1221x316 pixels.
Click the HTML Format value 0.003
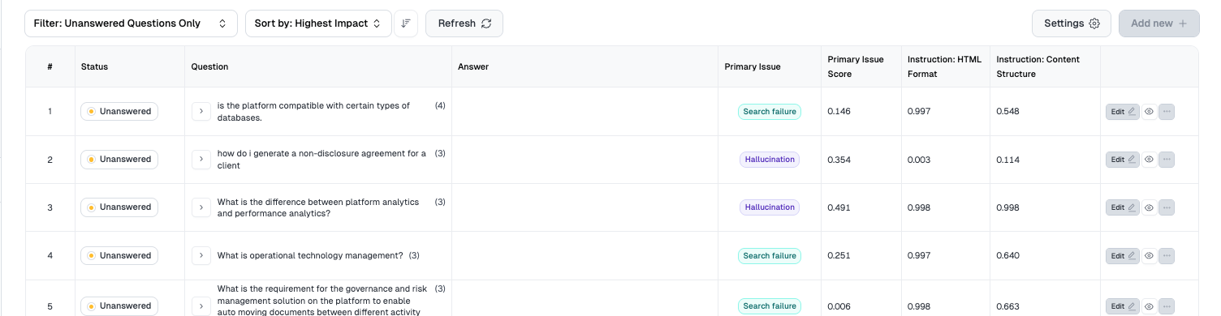tap(920, 160)
